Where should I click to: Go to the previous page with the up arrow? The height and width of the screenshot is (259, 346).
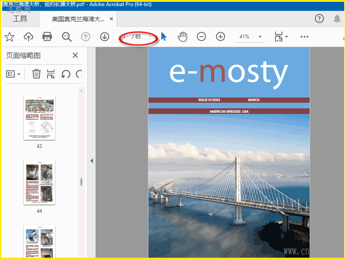pos(86,37)
